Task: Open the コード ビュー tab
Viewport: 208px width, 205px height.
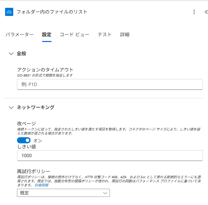Action: point(74,35)
